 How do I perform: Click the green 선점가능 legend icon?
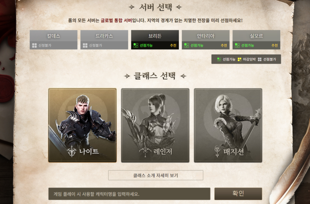(219, 59)
